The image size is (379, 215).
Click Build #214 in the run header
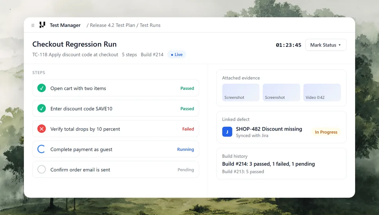click(x=152, y=55)
